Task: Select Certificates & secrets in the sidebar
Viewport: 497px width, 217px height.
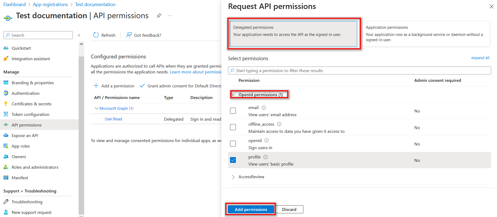Action: click(31, 103)
